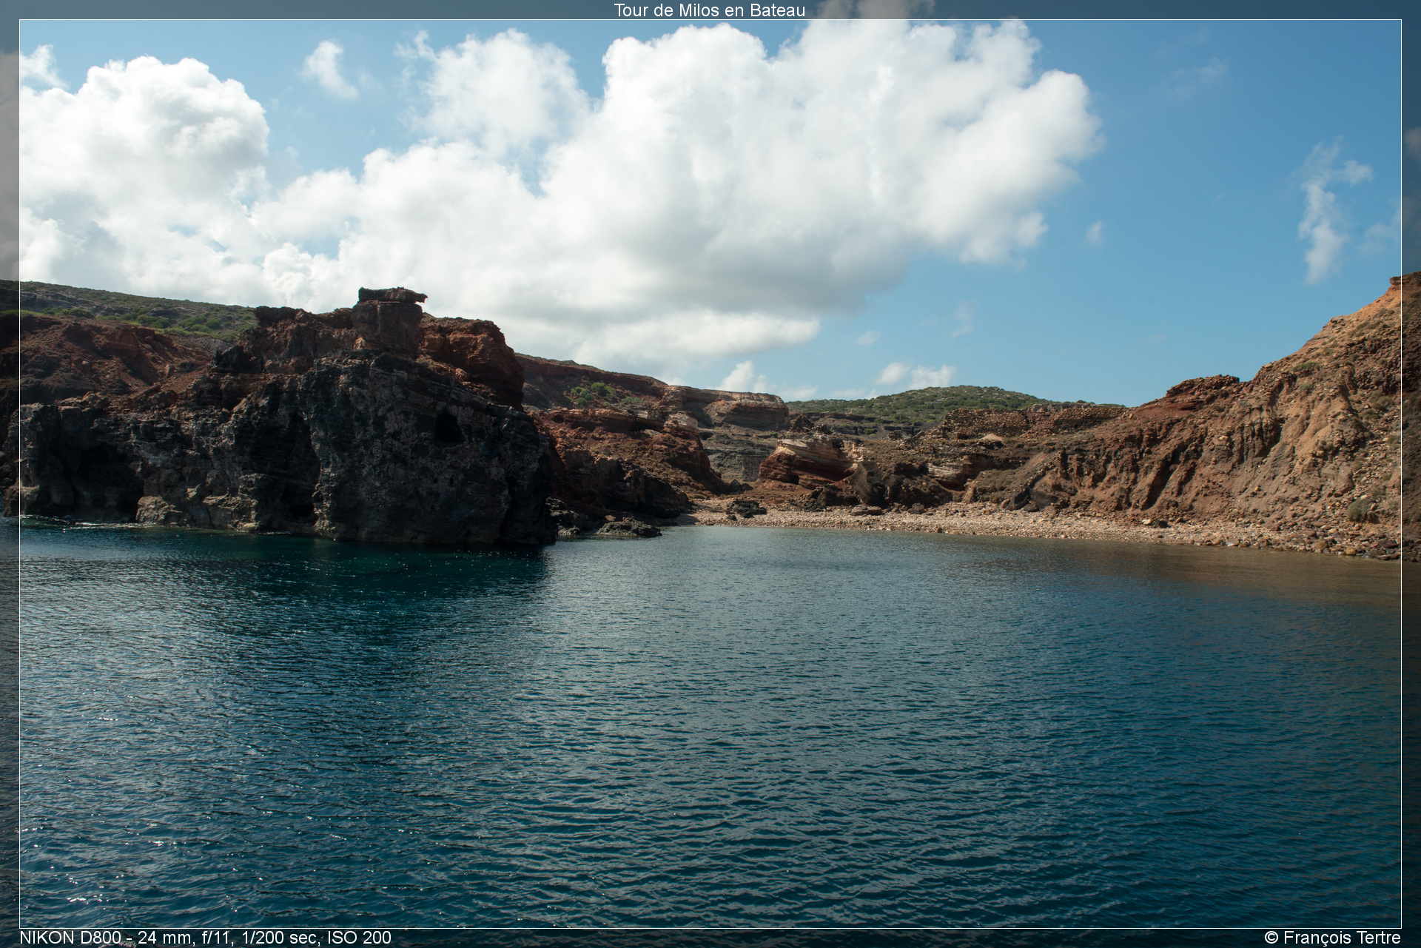Screen dimensions: 1421x948
Task: Click the title 'Tour de Milos en Bateau'
Action: [709, 10]
